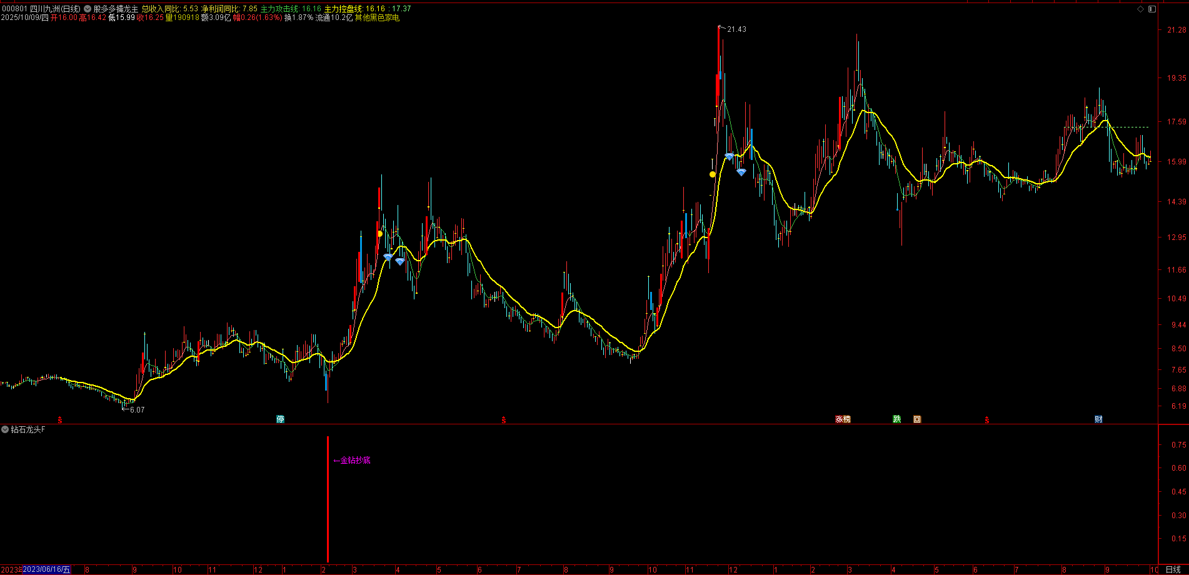Click the 其他黑色家电 sector label
1189x575 pixels.
377,17
